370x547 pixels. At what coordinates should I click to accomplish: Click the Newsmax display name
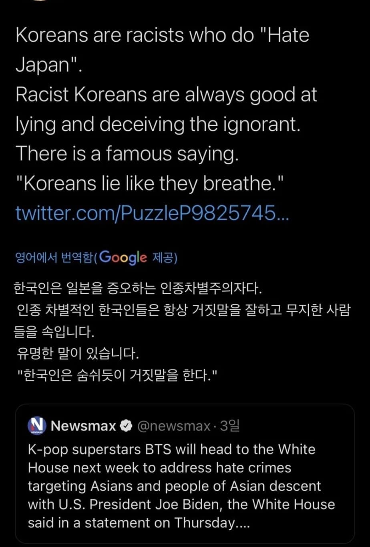point(84,426)
